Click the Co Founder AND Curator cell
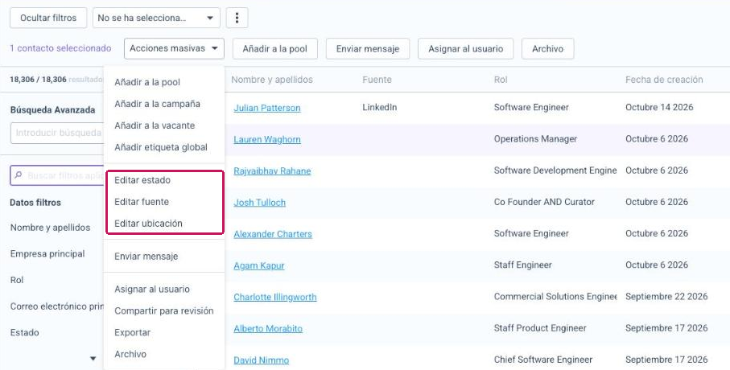Viewport: 730px width, 370px height. (x=544, y=202)
